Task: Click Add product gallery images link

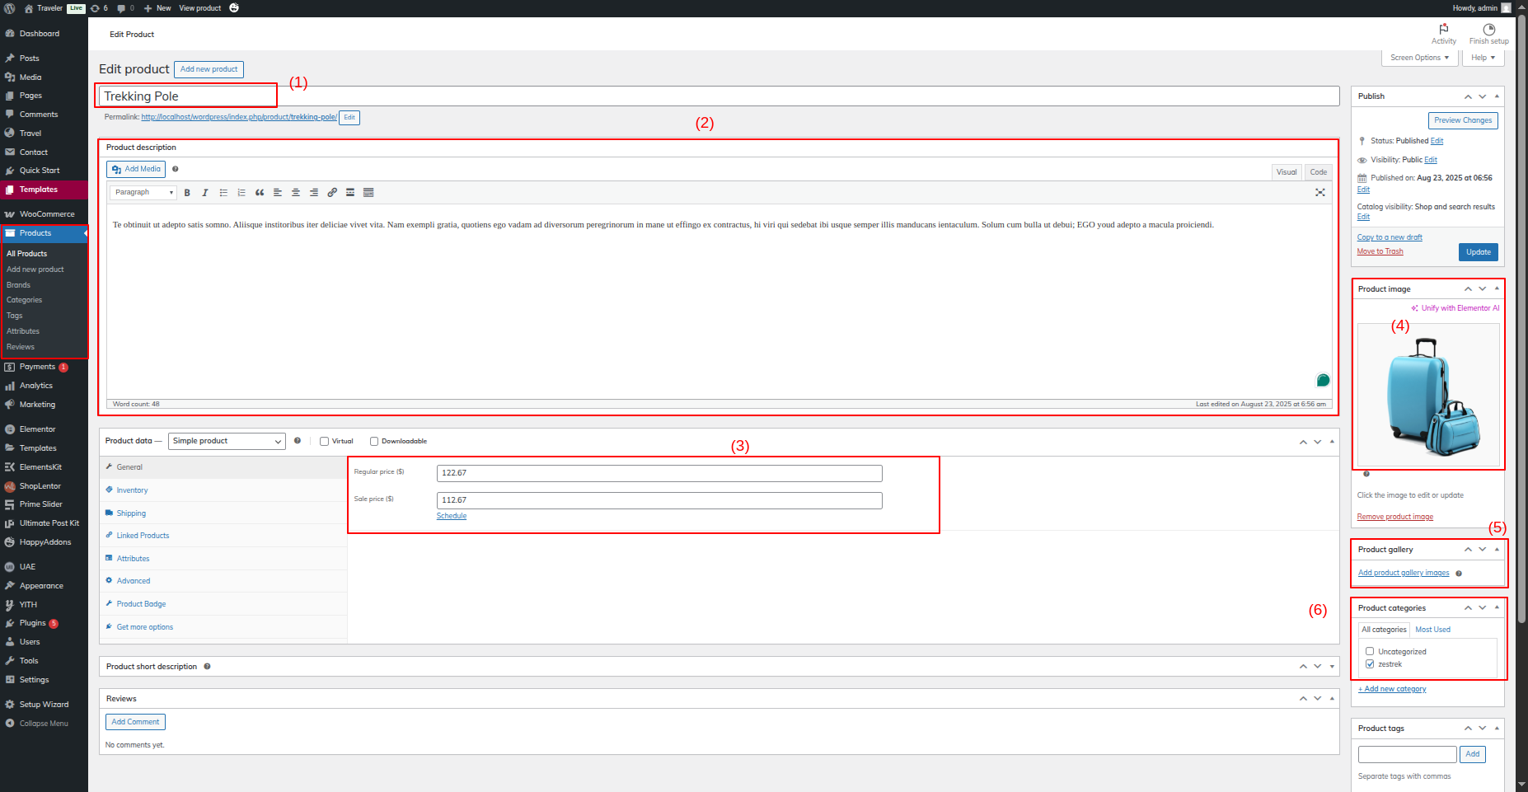Action: [x=1403, y=573]
